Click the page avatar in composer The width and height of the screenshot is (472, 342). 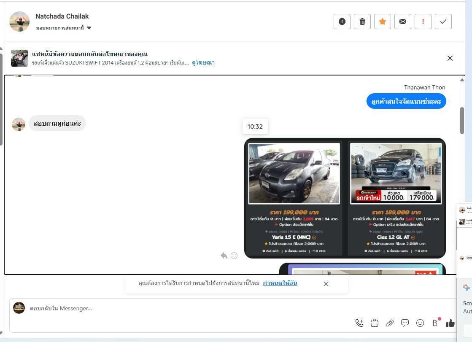pyautogui.click(x=19, y=308)
